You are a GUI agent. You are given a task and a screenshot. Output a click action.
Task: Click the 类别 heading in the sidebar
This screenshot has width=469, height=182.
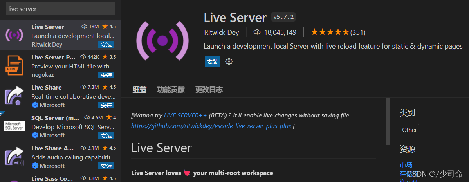click(x=408, y=113)
